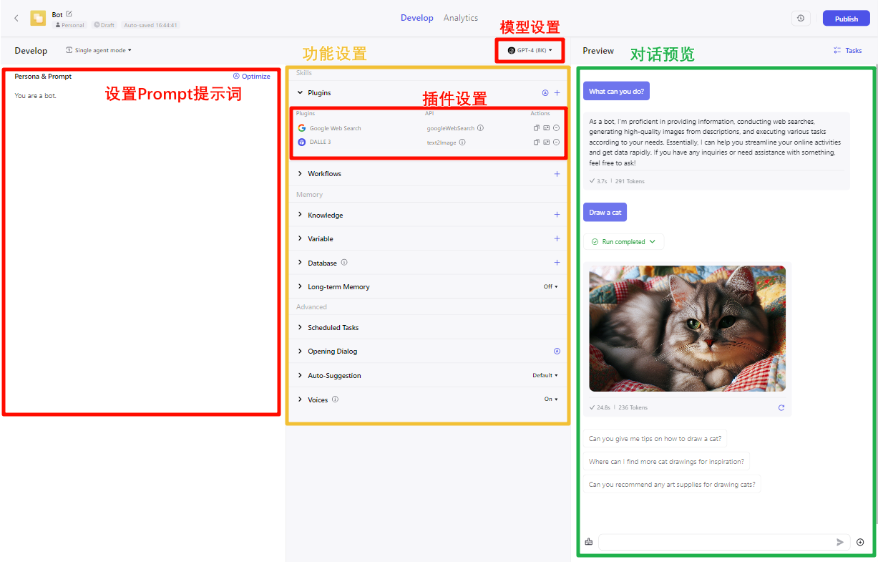Open card settings for Google Web Search
Image resolution: width=878 pixels, height=562 pixels.
pyautogui.click(x=547, y=128)
